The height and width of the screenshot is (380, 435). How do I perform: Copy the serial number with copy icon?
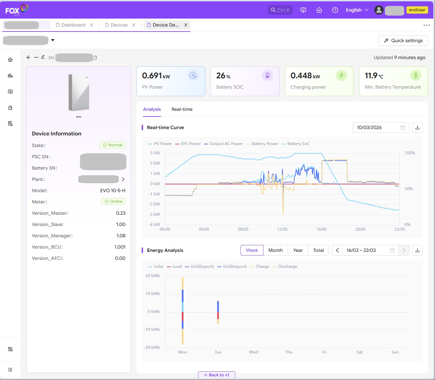[95, 58]
